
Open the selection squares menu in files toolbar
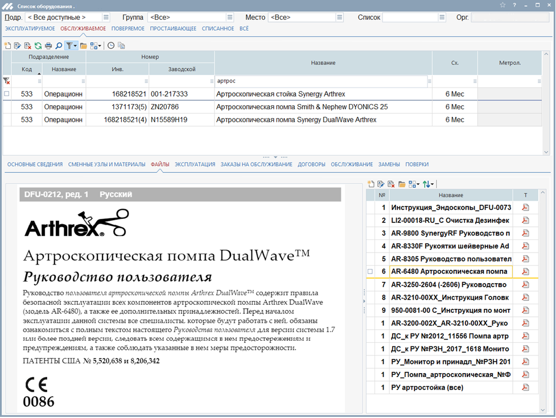pyautogui.click(x=414, y=184)
